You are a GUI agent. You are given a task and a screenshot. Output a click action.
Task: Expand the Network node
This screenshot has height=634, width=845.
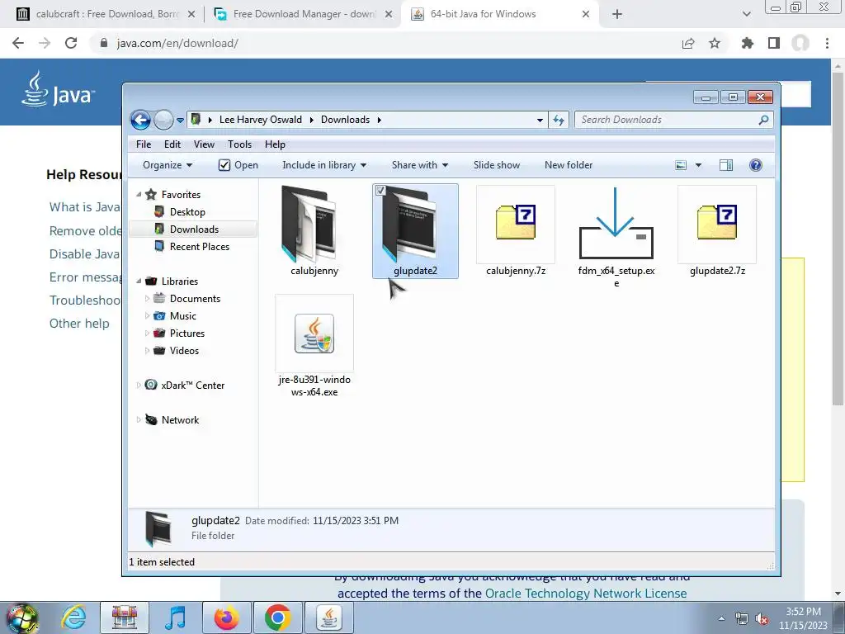pos(139,420)
